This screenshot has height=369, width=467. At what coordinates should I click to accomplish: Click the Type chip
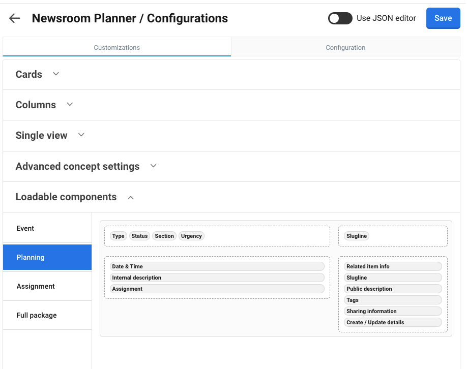(118, 236)
